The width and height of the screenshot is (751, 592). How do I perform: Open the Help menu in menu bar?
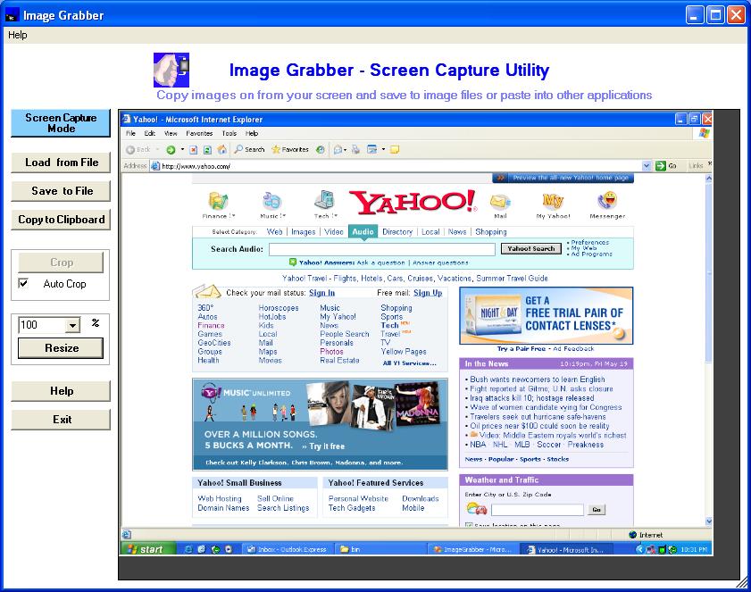point(17,35)
